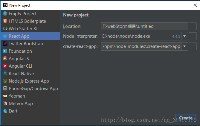Click the Empty Project globe icon
Image resolution: width=200 pixels, height=126 pixels.
(5, 13)
